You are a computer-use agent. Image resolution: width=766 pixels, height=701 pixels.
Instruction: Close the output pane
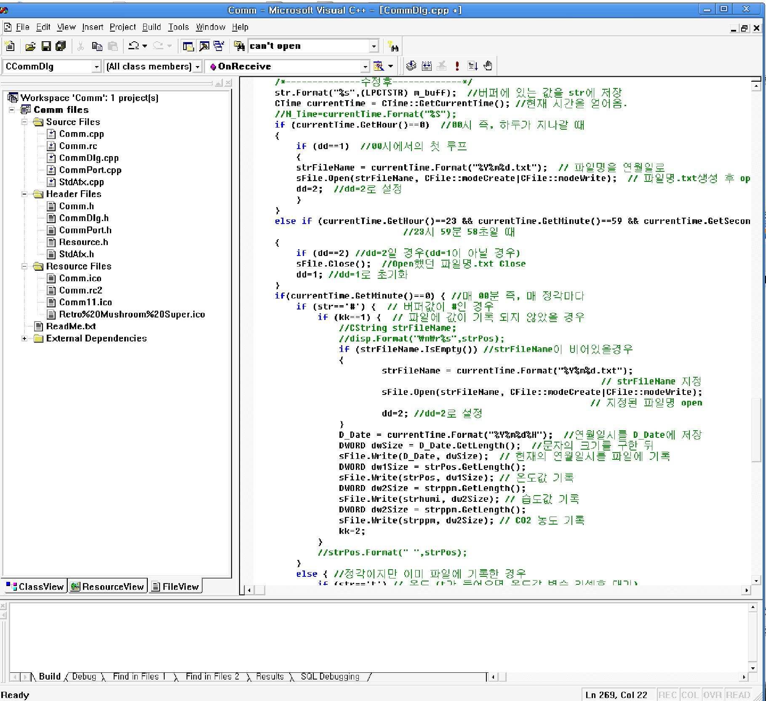click(x=3, y=606)
